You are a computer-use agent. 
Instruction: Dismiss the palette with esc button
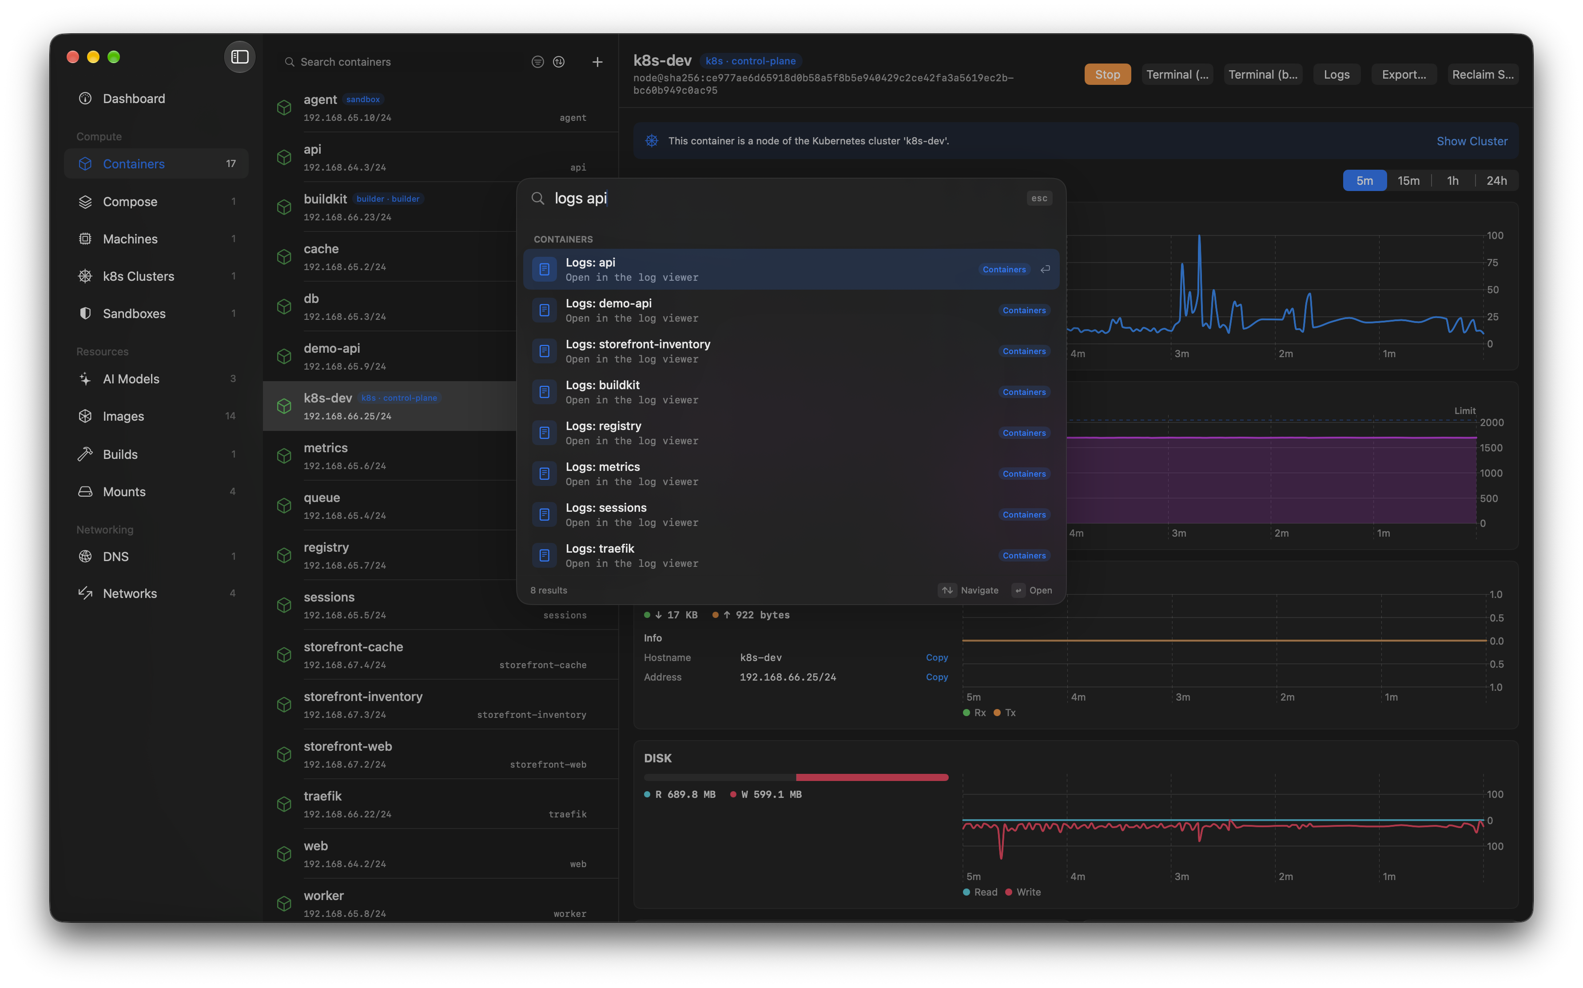pyautogui.click(x=1039, y=199)
